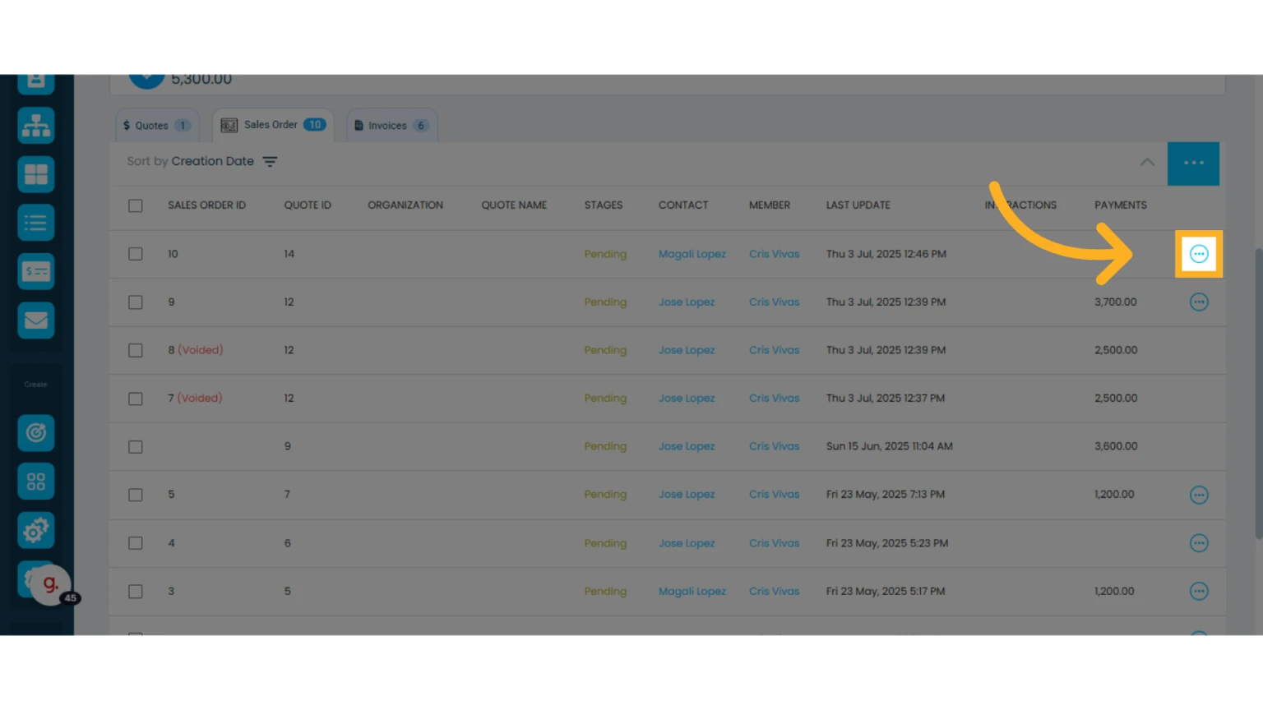
Task: Select all rows header checkbox
Action: pos(136,205)
